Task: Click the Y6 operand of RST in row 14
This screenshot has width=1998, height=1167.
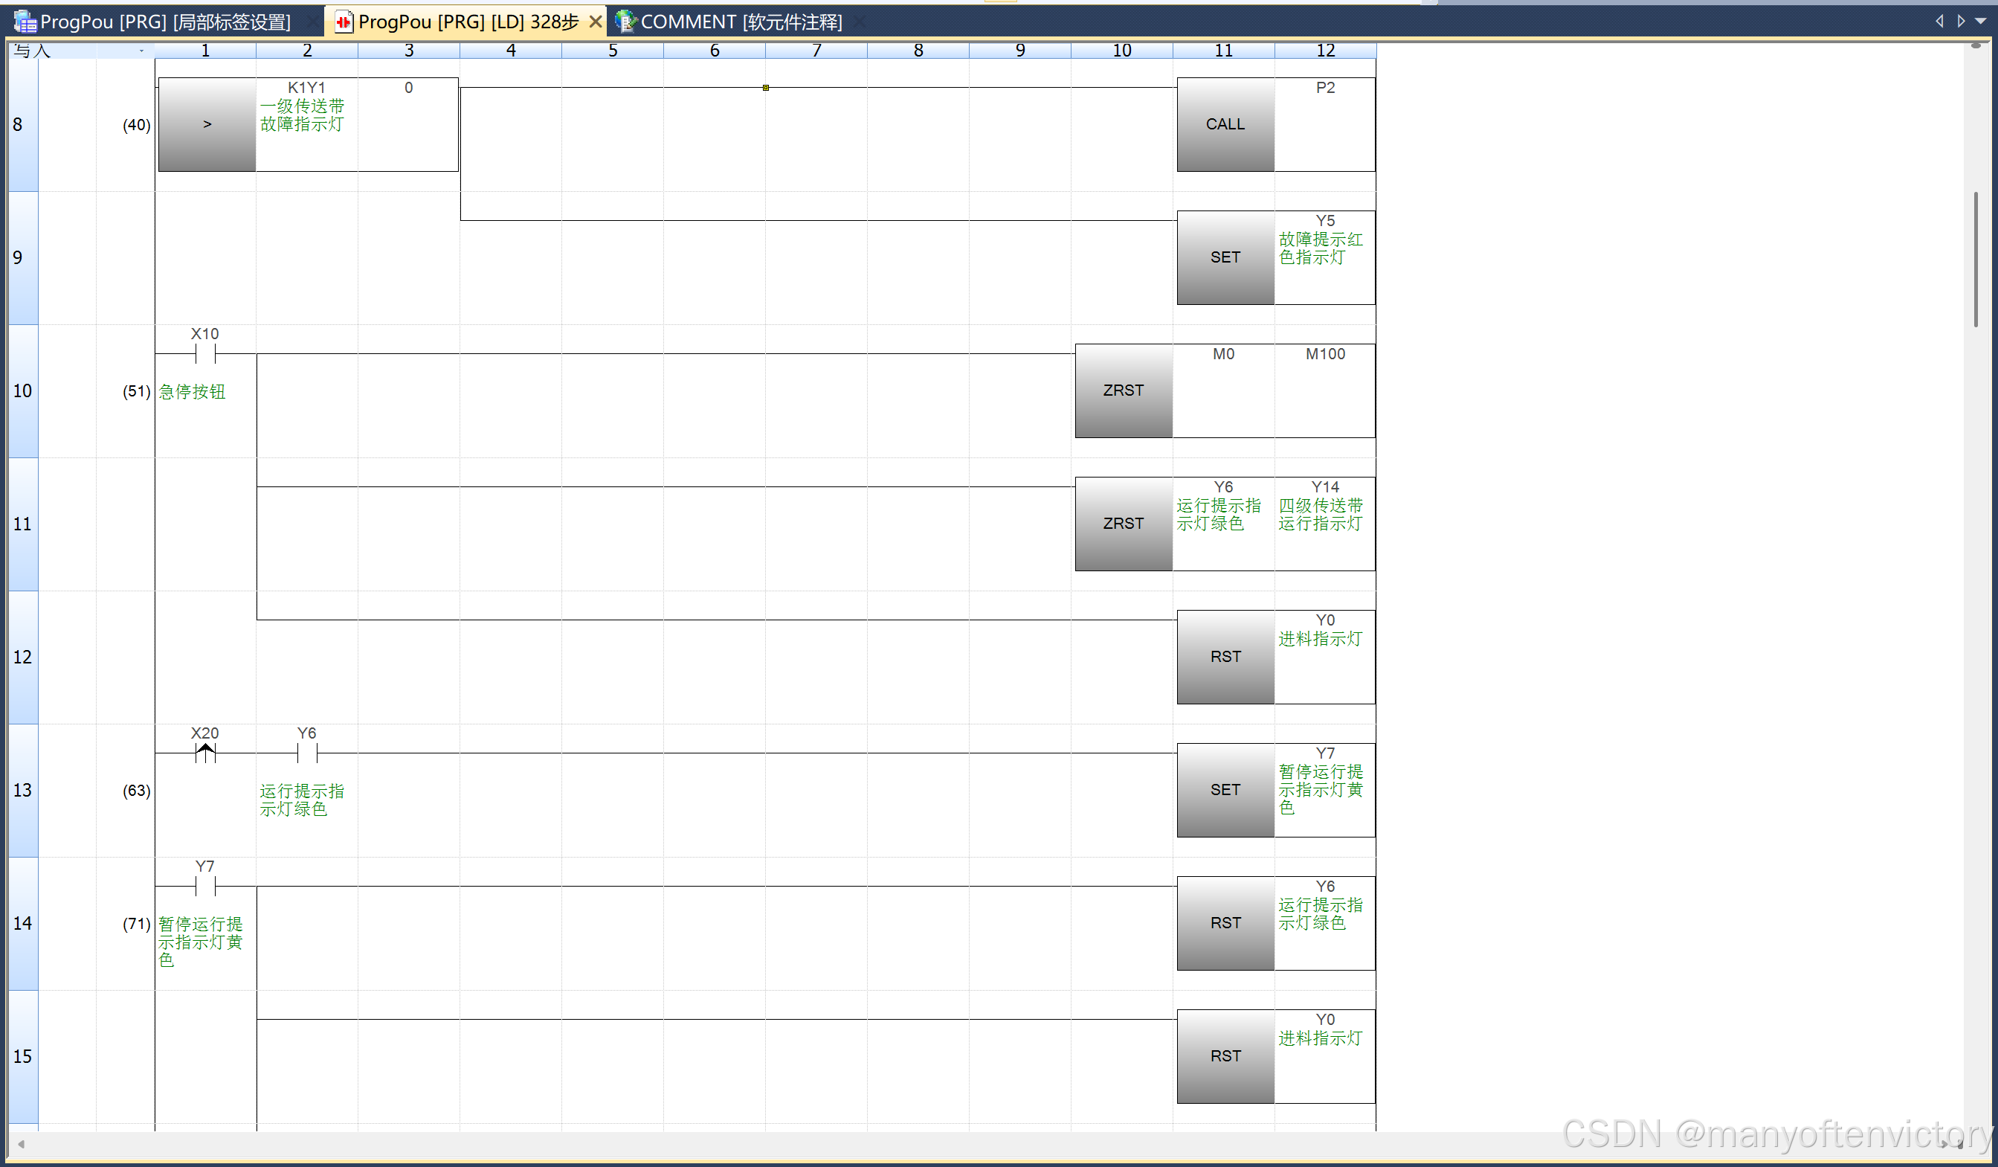Action: point(1325,924)
